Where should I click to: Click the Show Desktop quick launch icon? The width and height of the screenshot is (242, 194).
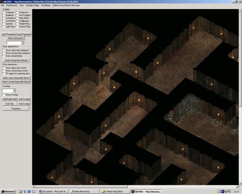point(34,191)
